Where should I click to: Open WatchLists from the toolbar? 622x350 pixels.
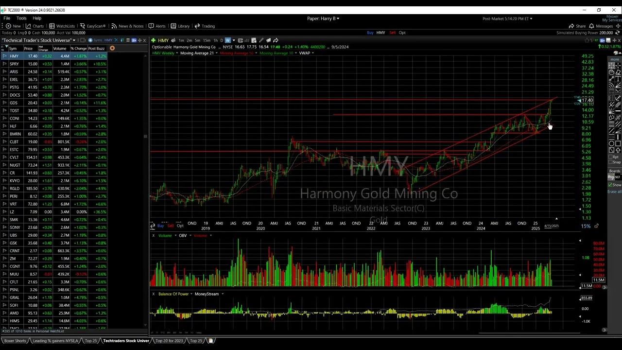[x=62, y=26]
